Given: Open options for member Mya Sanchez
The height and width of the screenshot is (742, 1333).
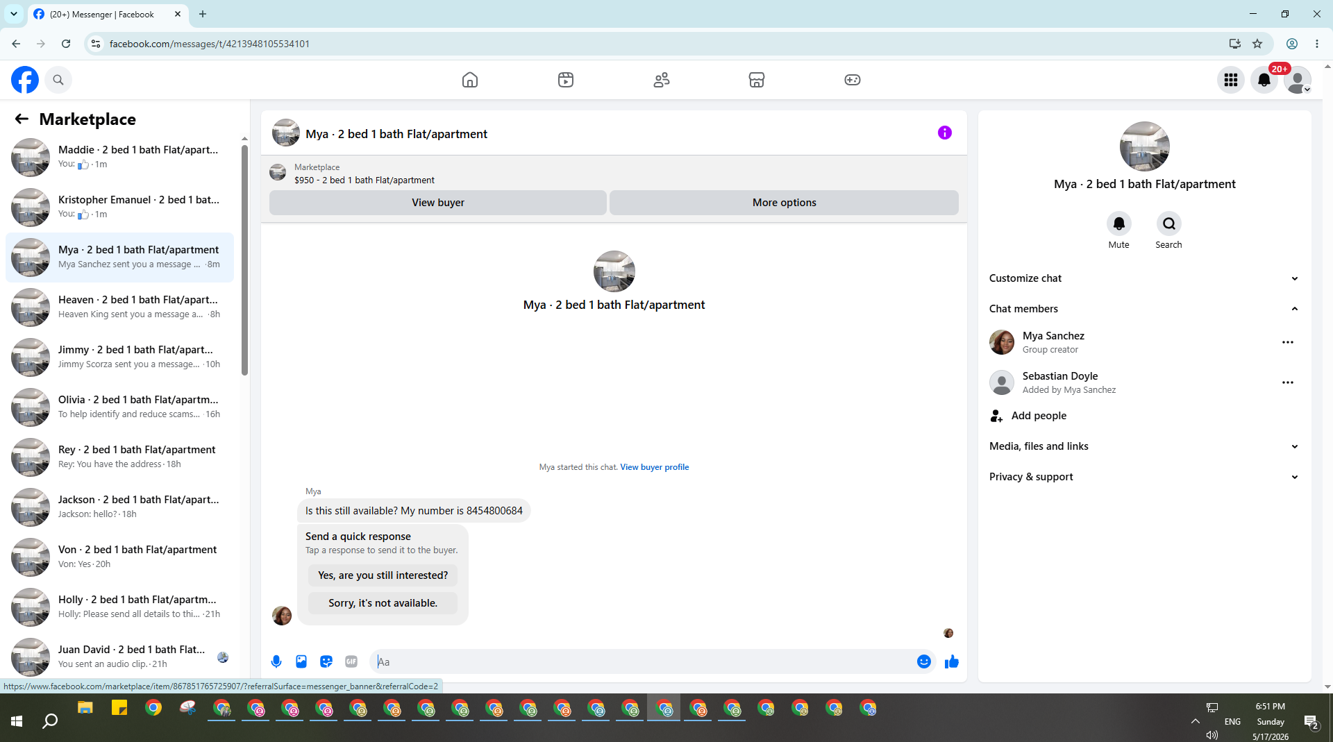Looking at the screenshot, I should 1288,342.
